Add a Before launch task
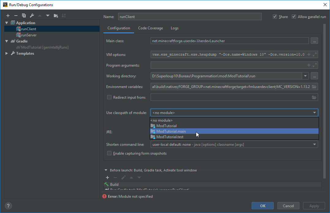 pos(107,178)
